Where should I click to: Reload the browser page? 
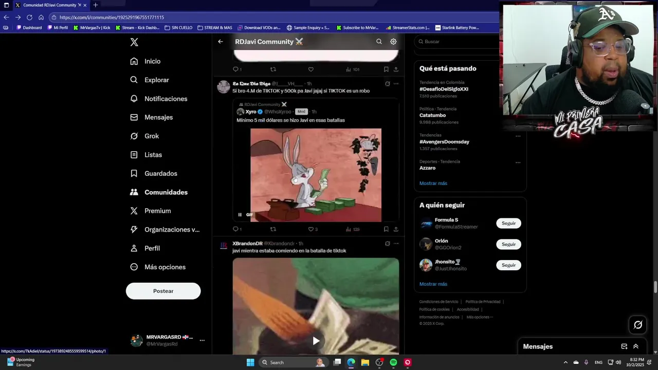(x=29, y=17)
